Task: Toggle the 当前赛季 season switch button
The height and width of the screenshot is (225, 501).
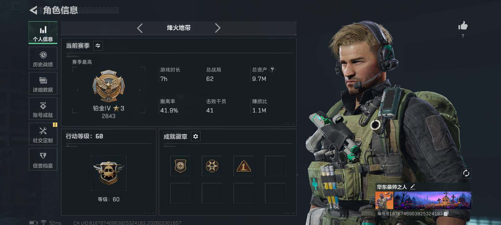Action: pyautogui.click(x=98, y=46)
